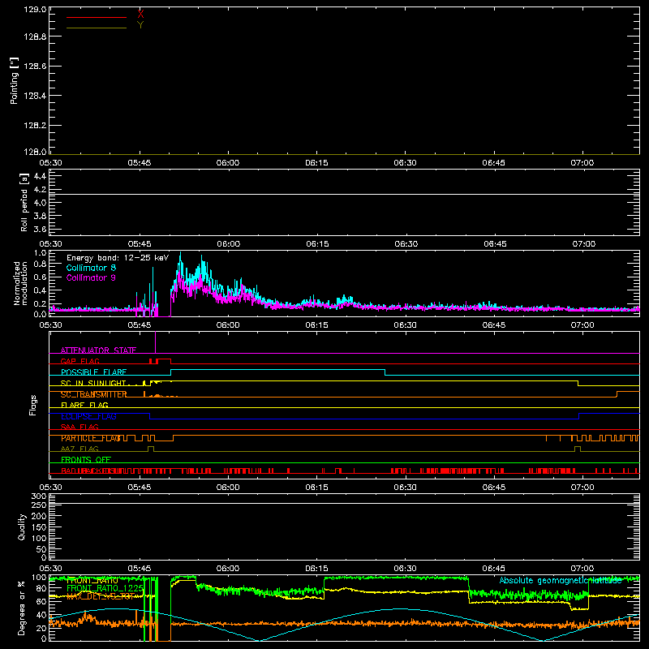Select the Pointing axis title

pos(14,81)
